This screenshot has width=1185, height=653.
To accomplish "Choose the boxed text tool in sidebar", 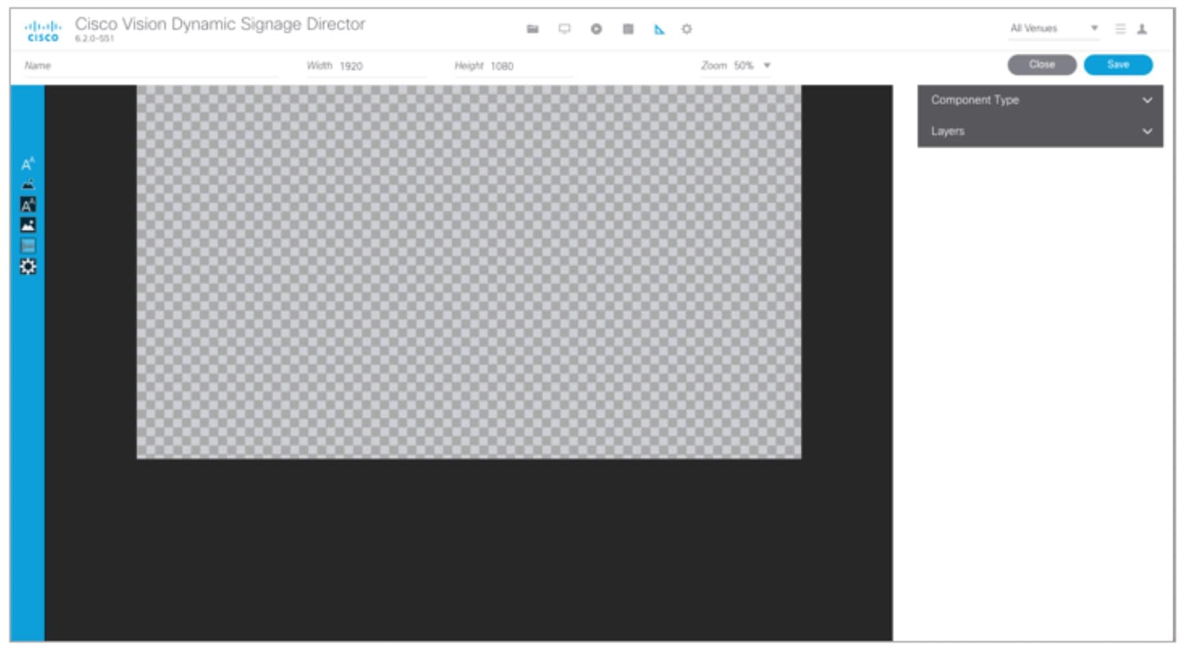I will (28, 205).
